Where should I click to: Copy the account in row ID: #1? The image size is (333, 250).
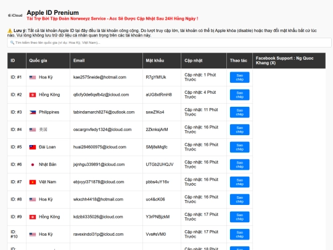pyautogui.click(x=239, y=77)
